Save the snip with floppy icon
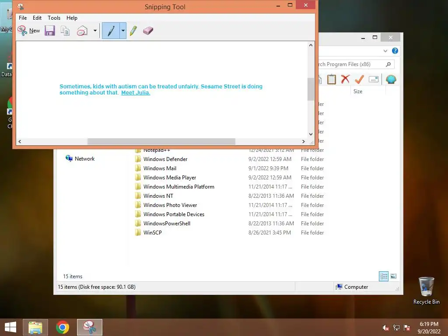Screen dimensions: 448x336 click(x=50, y=31)
